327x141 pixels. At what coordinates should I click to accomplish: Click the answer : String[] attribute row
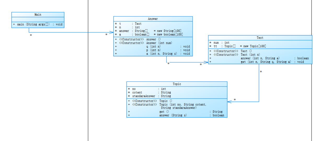153,31
